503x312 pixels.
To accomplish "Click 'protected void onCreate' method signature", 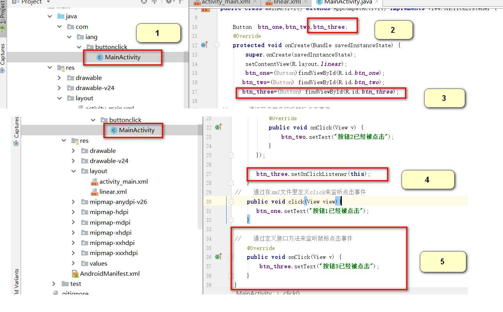I will [317, 45].
